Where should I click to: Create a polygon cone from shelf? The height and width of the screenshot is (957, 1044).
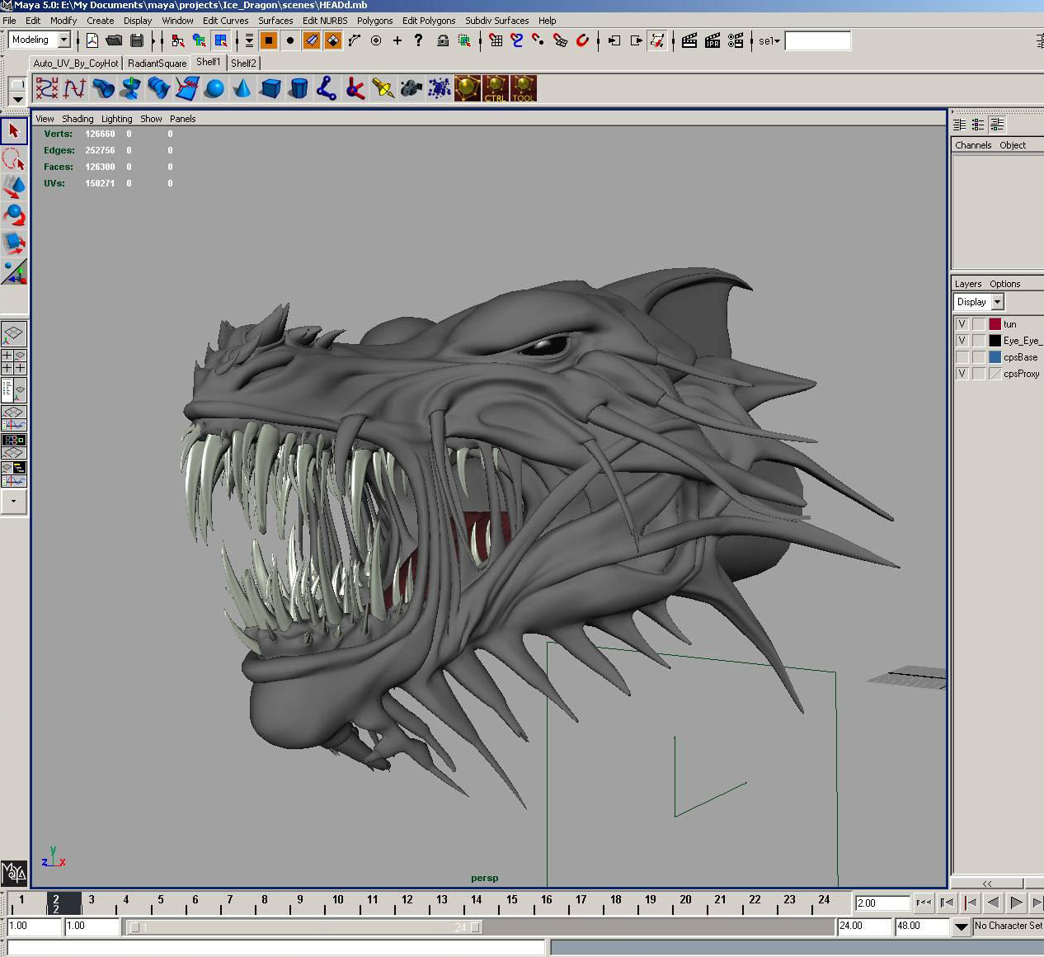(242, 88)
